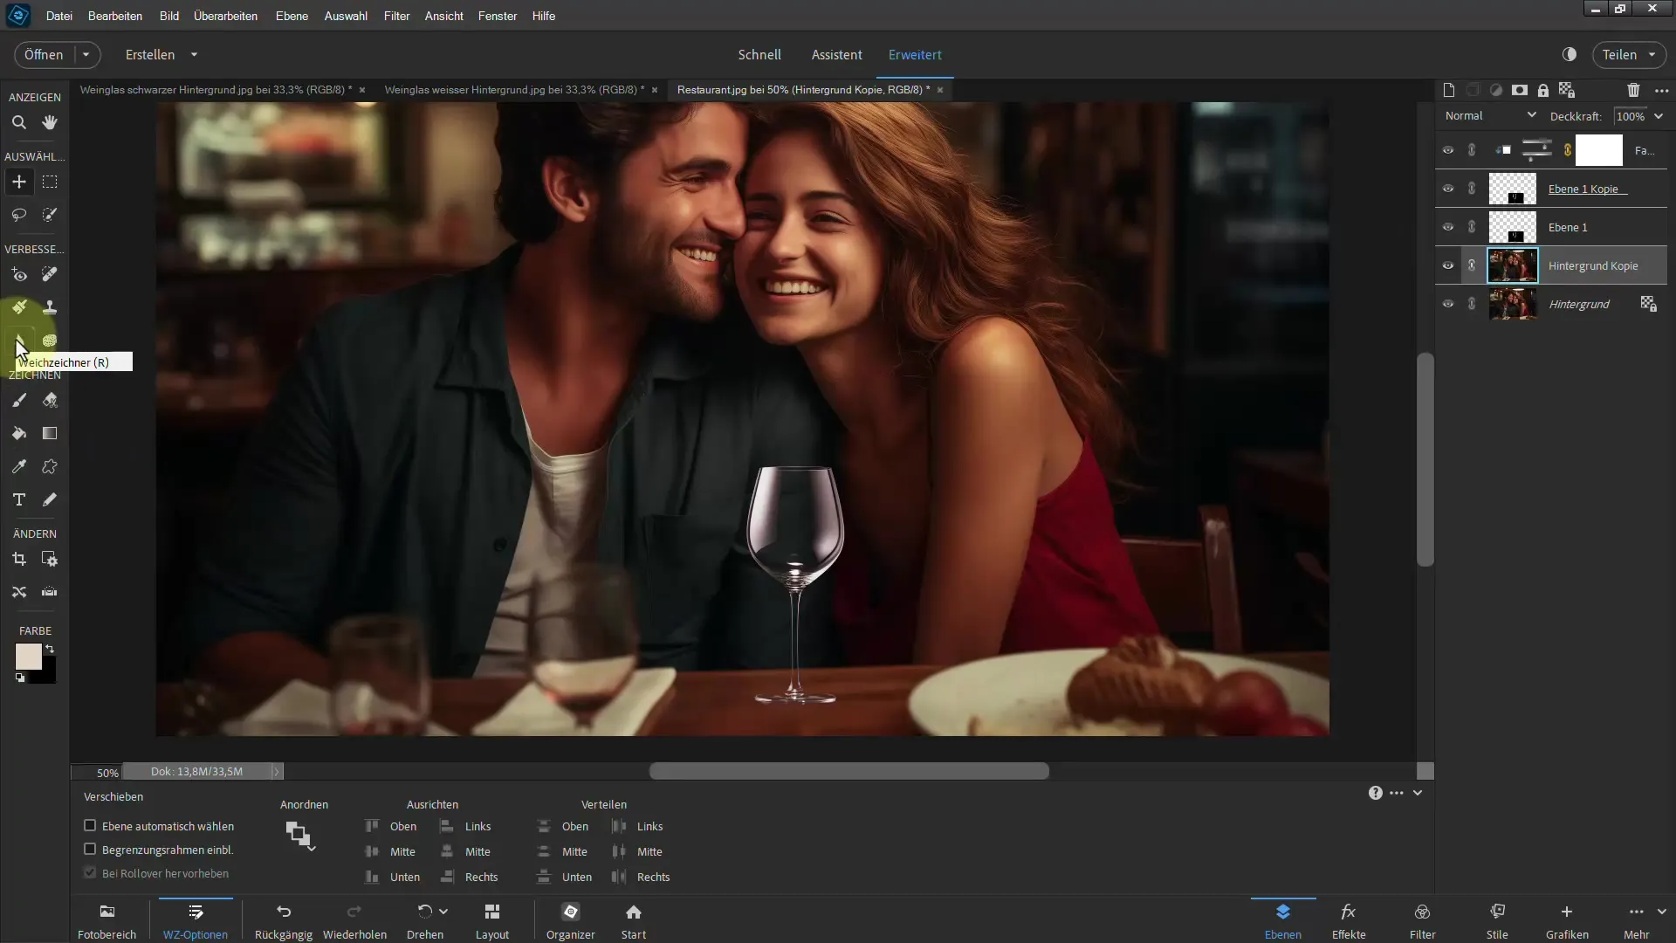Enable Begrenzungsrahmen einbl. checkbox
The image size is (1676, 943).
(91, 849)
